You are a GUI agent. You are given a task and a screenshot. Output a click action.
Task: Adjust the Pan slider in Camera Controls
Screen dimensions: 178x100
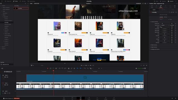164,34
